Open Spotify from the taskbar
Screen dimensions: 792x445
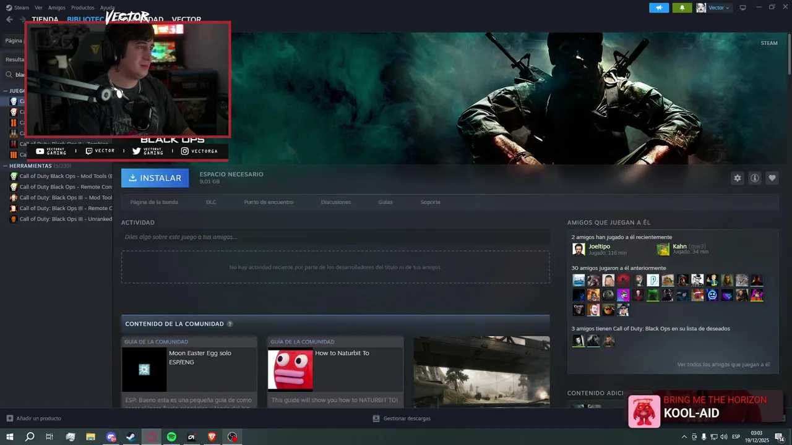[171, 437]
